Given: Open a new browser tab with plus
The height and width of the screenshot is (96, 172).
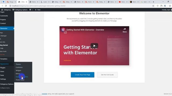Looking at the screenshot, I should (x=153, y=2).
